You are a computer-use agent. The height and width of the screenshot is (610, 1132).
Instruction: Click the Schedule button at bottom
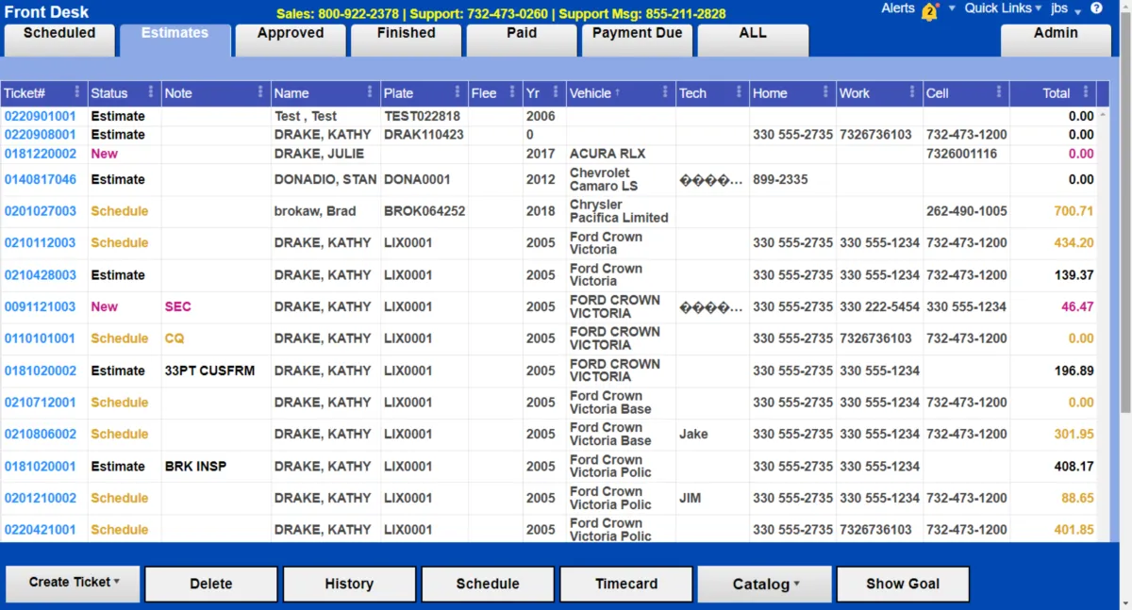pos(488,584)
